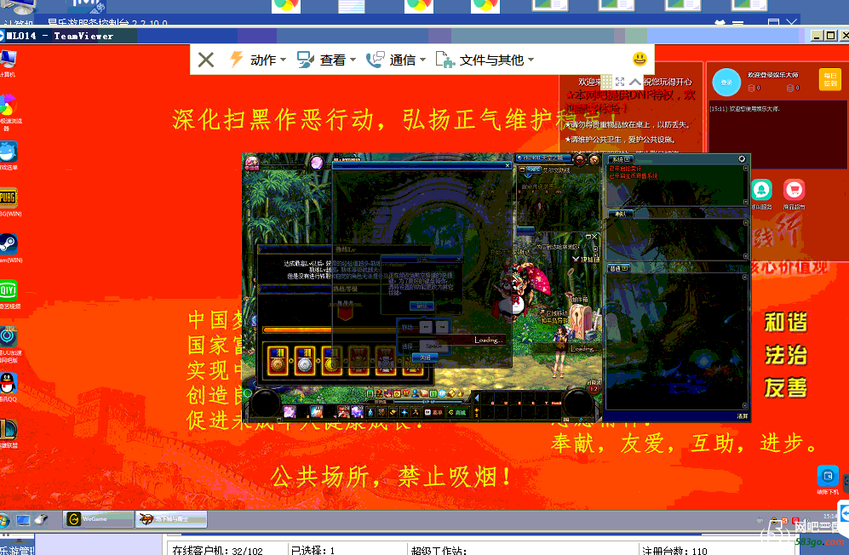Click the Windows Start button on remote taskbar
Viewport: 849px width, 555px height.
[3, 520]
